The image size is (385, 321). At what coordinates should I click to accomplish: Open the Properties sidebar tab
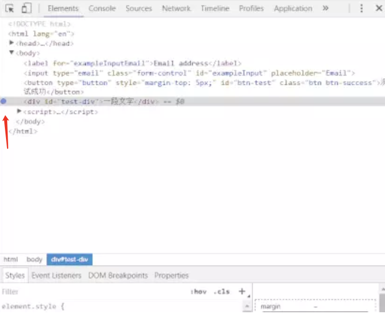[171, 276]
